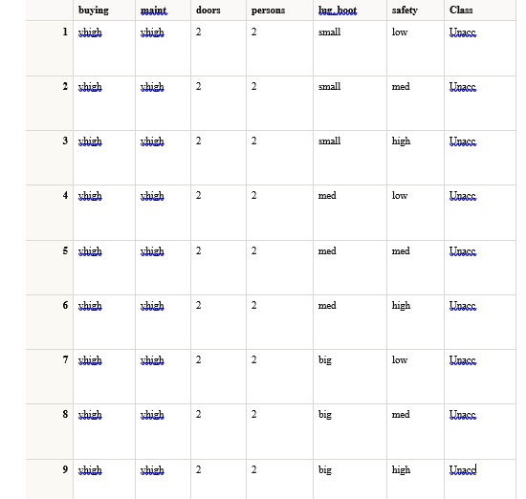Screen dimensions: 526x499
Task: Click the 'persons' column header
Action: click(x=279, y=11)
